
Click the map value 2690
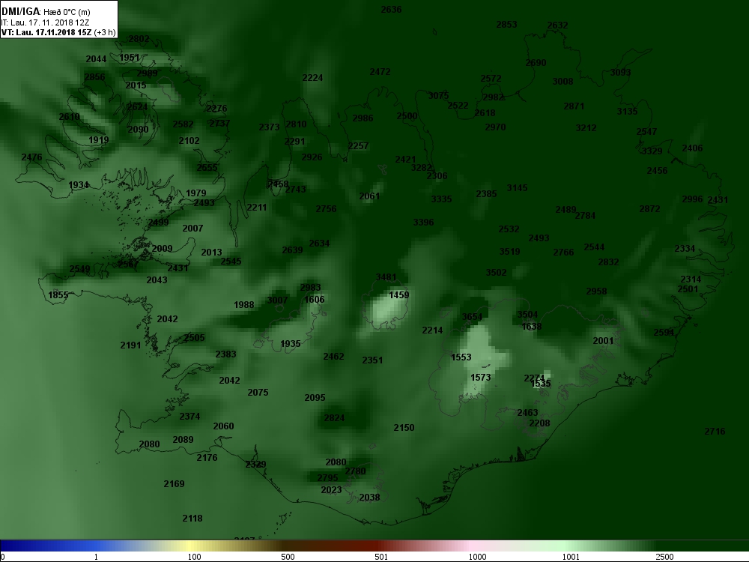pos(536,63)
